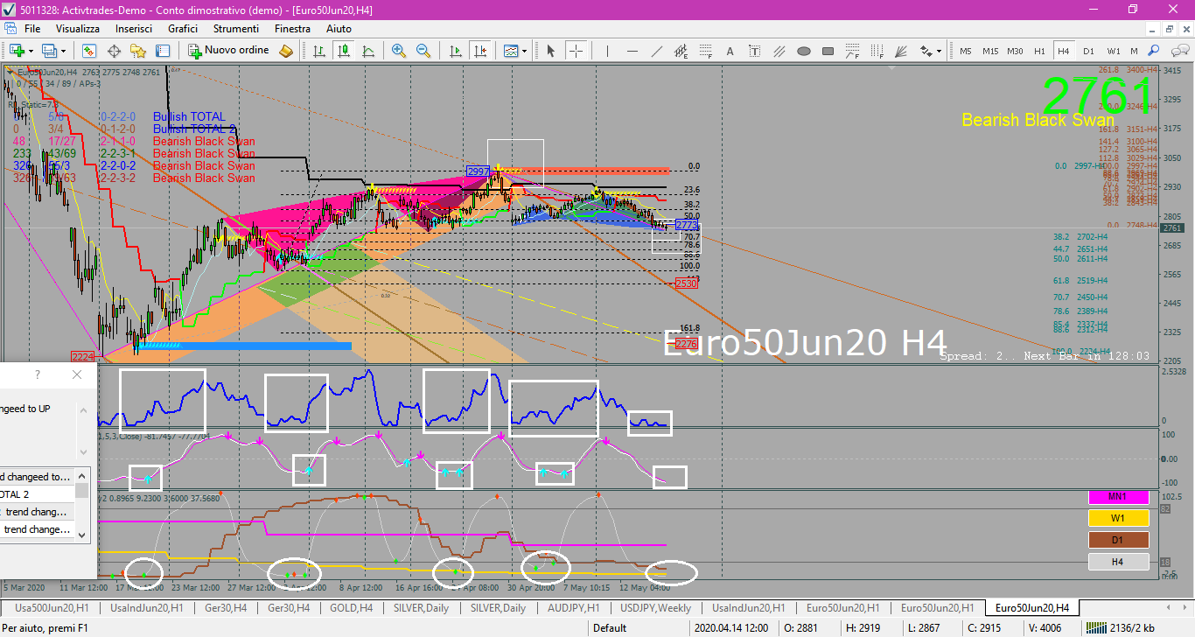The image size is (1195, 637).
Task: Click the D1 brown legend button
Action: click(x=1117, y=540)
